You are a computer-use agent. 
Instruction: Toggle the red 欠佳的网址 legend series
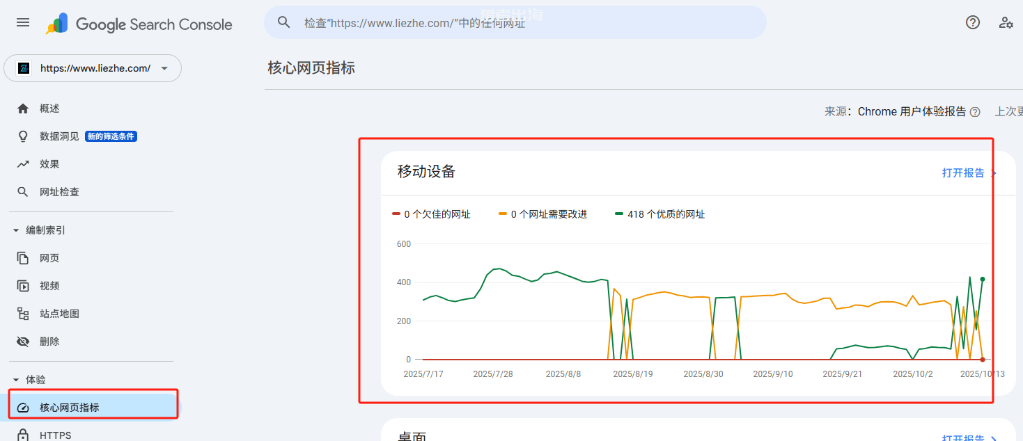[432, 214]
